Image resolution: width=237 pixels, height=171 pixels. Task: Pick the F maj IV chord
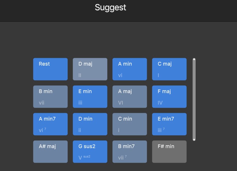tap(169, 97)
